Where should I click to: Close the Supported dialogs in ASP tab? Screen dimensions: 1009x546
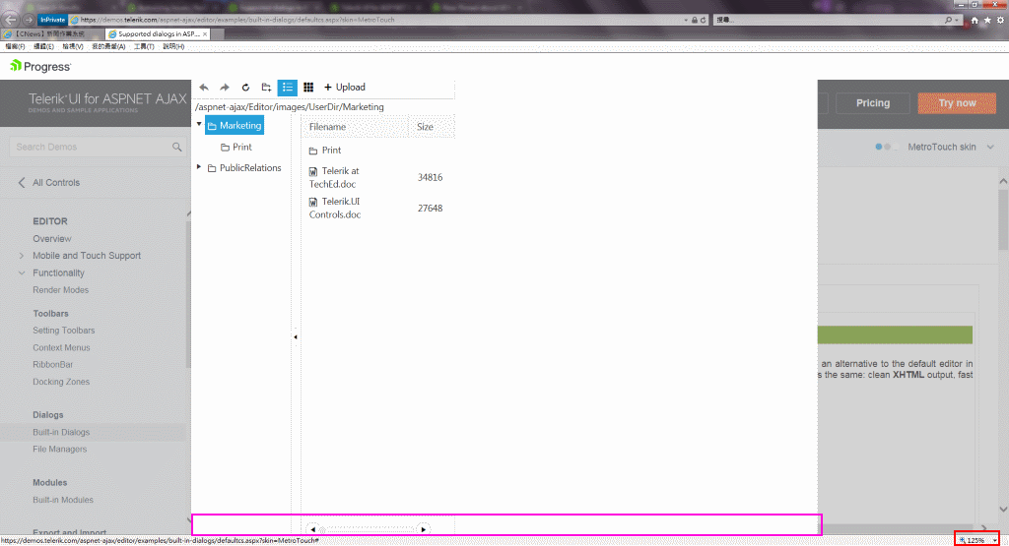click(x=205, y=34)
